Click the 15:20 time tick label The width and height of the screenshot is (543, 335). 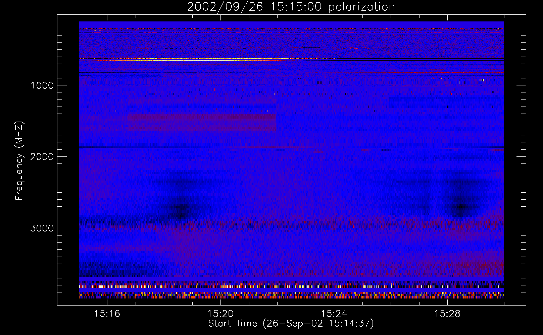pos(220,314)
